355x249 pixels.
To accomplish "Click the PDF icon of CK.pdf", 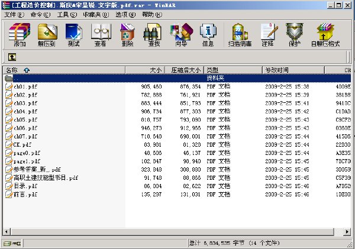I will tap(9, 145).
